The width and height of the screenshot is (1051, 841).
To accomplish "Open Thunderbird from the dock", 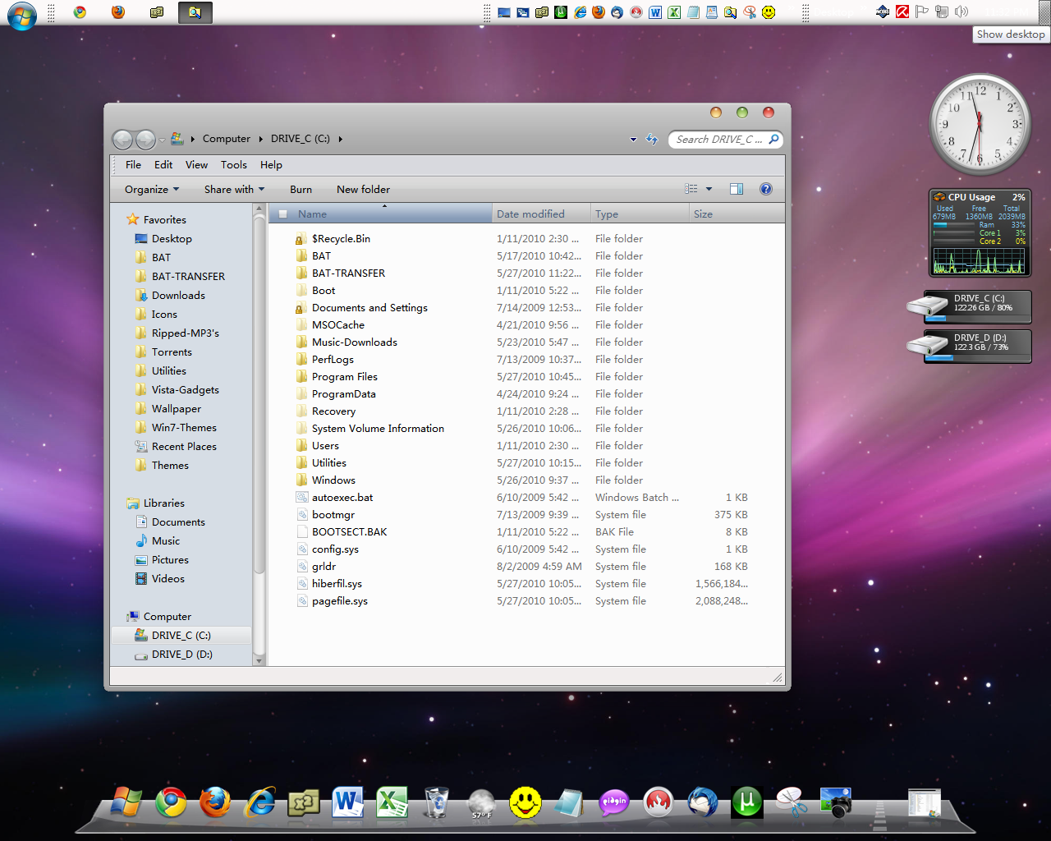I will point(702,803).
